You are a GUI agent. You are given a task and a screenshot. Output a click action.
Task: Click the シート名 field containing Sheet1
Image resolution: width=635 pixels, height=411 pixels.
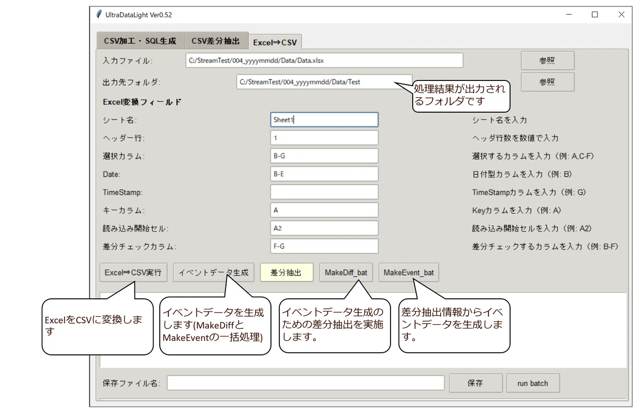[x=324, y=120]
